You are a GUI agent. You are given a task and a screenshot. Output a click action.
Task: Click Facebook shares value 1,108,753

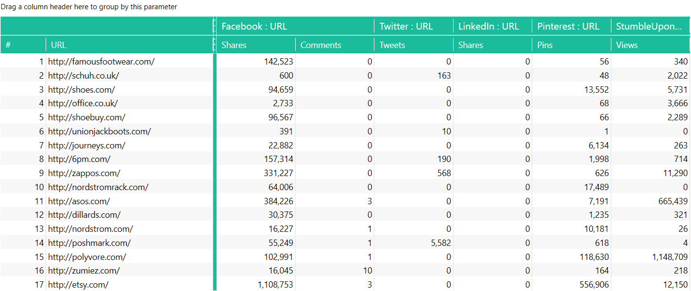(x=256, y=285)
